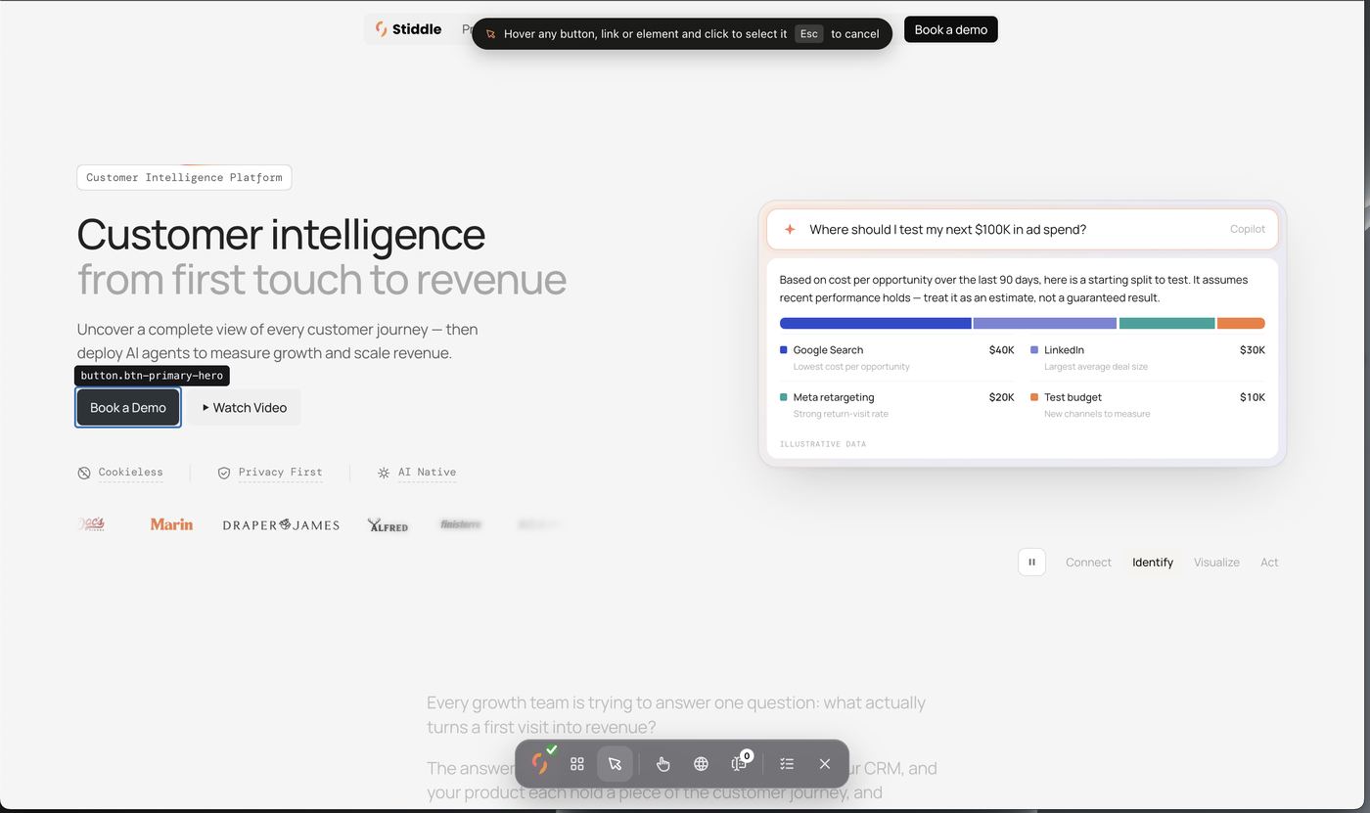This screenshot has width=1370, height=813.
Task: Click the sparkle icon in the Copilot query box
Action: [790, 229]
